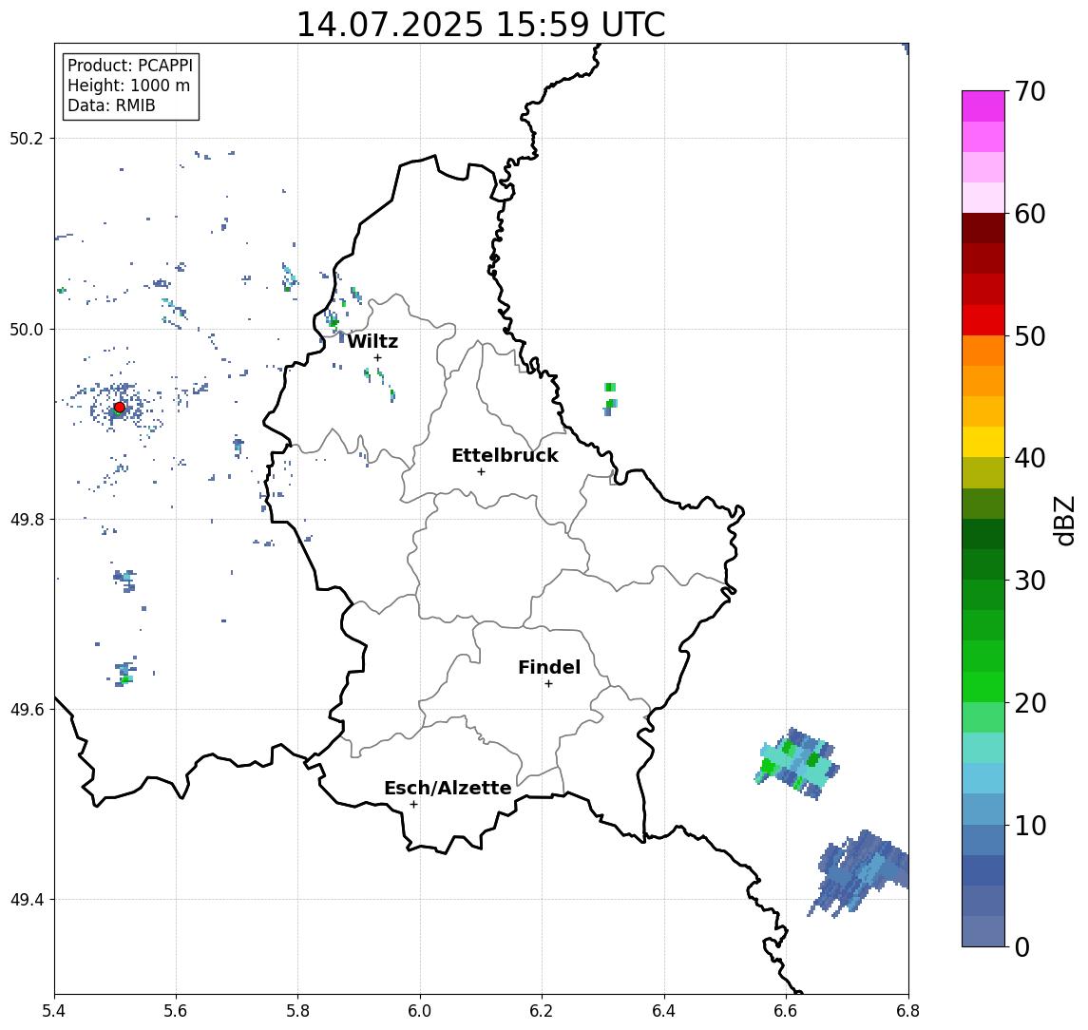Click the Findel station label
The image size is (1088, 1030).
(x=549, y=667)
